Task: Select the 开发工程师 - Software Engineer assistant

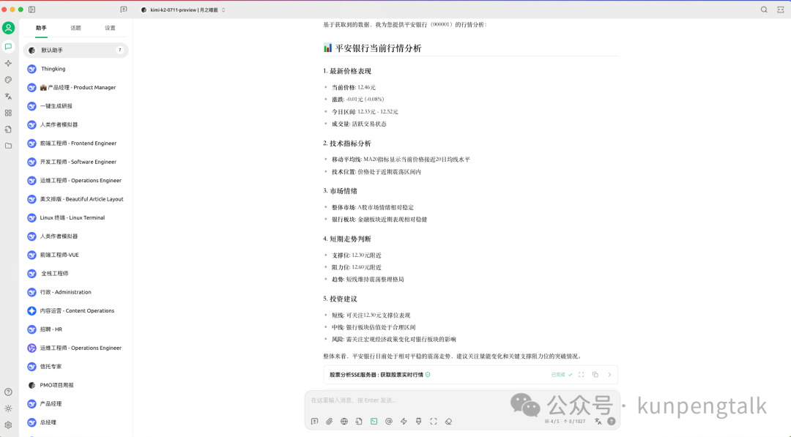Action: pyautogui.click(x=75, y=162)
